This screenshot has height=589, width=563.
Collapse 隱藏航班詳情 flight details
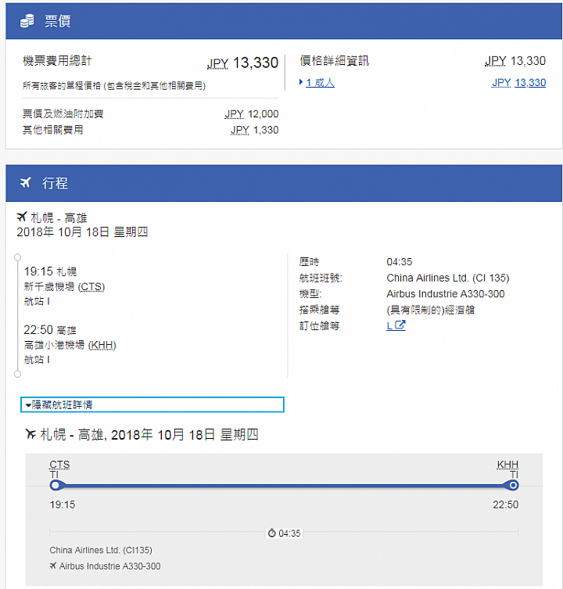pos(152,404)
